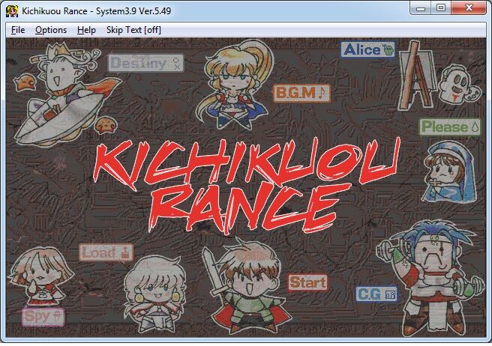Click the Load button

click(106, 252)
